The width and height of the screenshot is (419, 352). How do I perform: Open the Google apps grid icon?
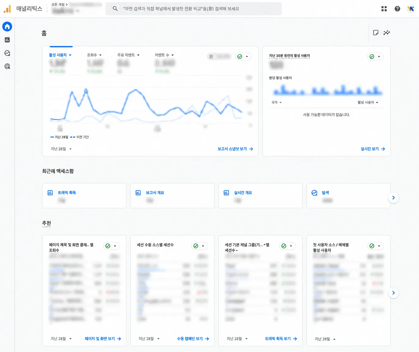(x=384, y=9)
